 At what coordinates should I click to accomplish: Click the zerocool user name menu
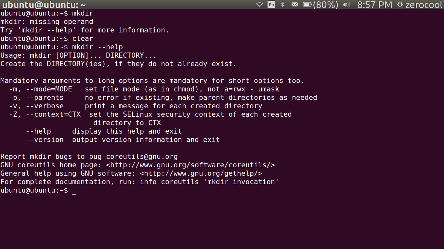(424, 5)
